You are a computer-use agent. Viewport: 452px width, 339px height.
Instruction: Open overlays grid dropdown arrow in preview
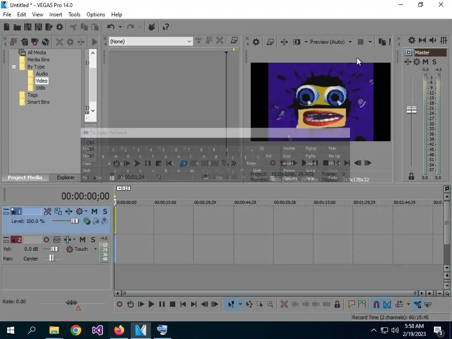(370, 42)
